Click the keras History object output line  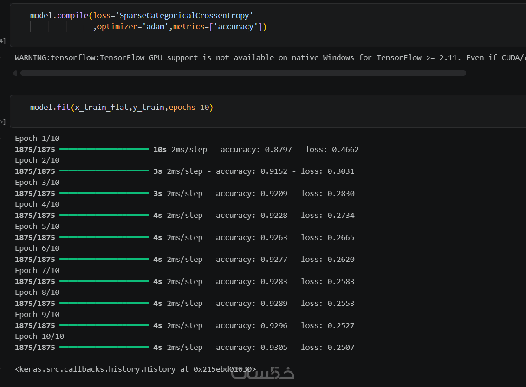point(135,369)
